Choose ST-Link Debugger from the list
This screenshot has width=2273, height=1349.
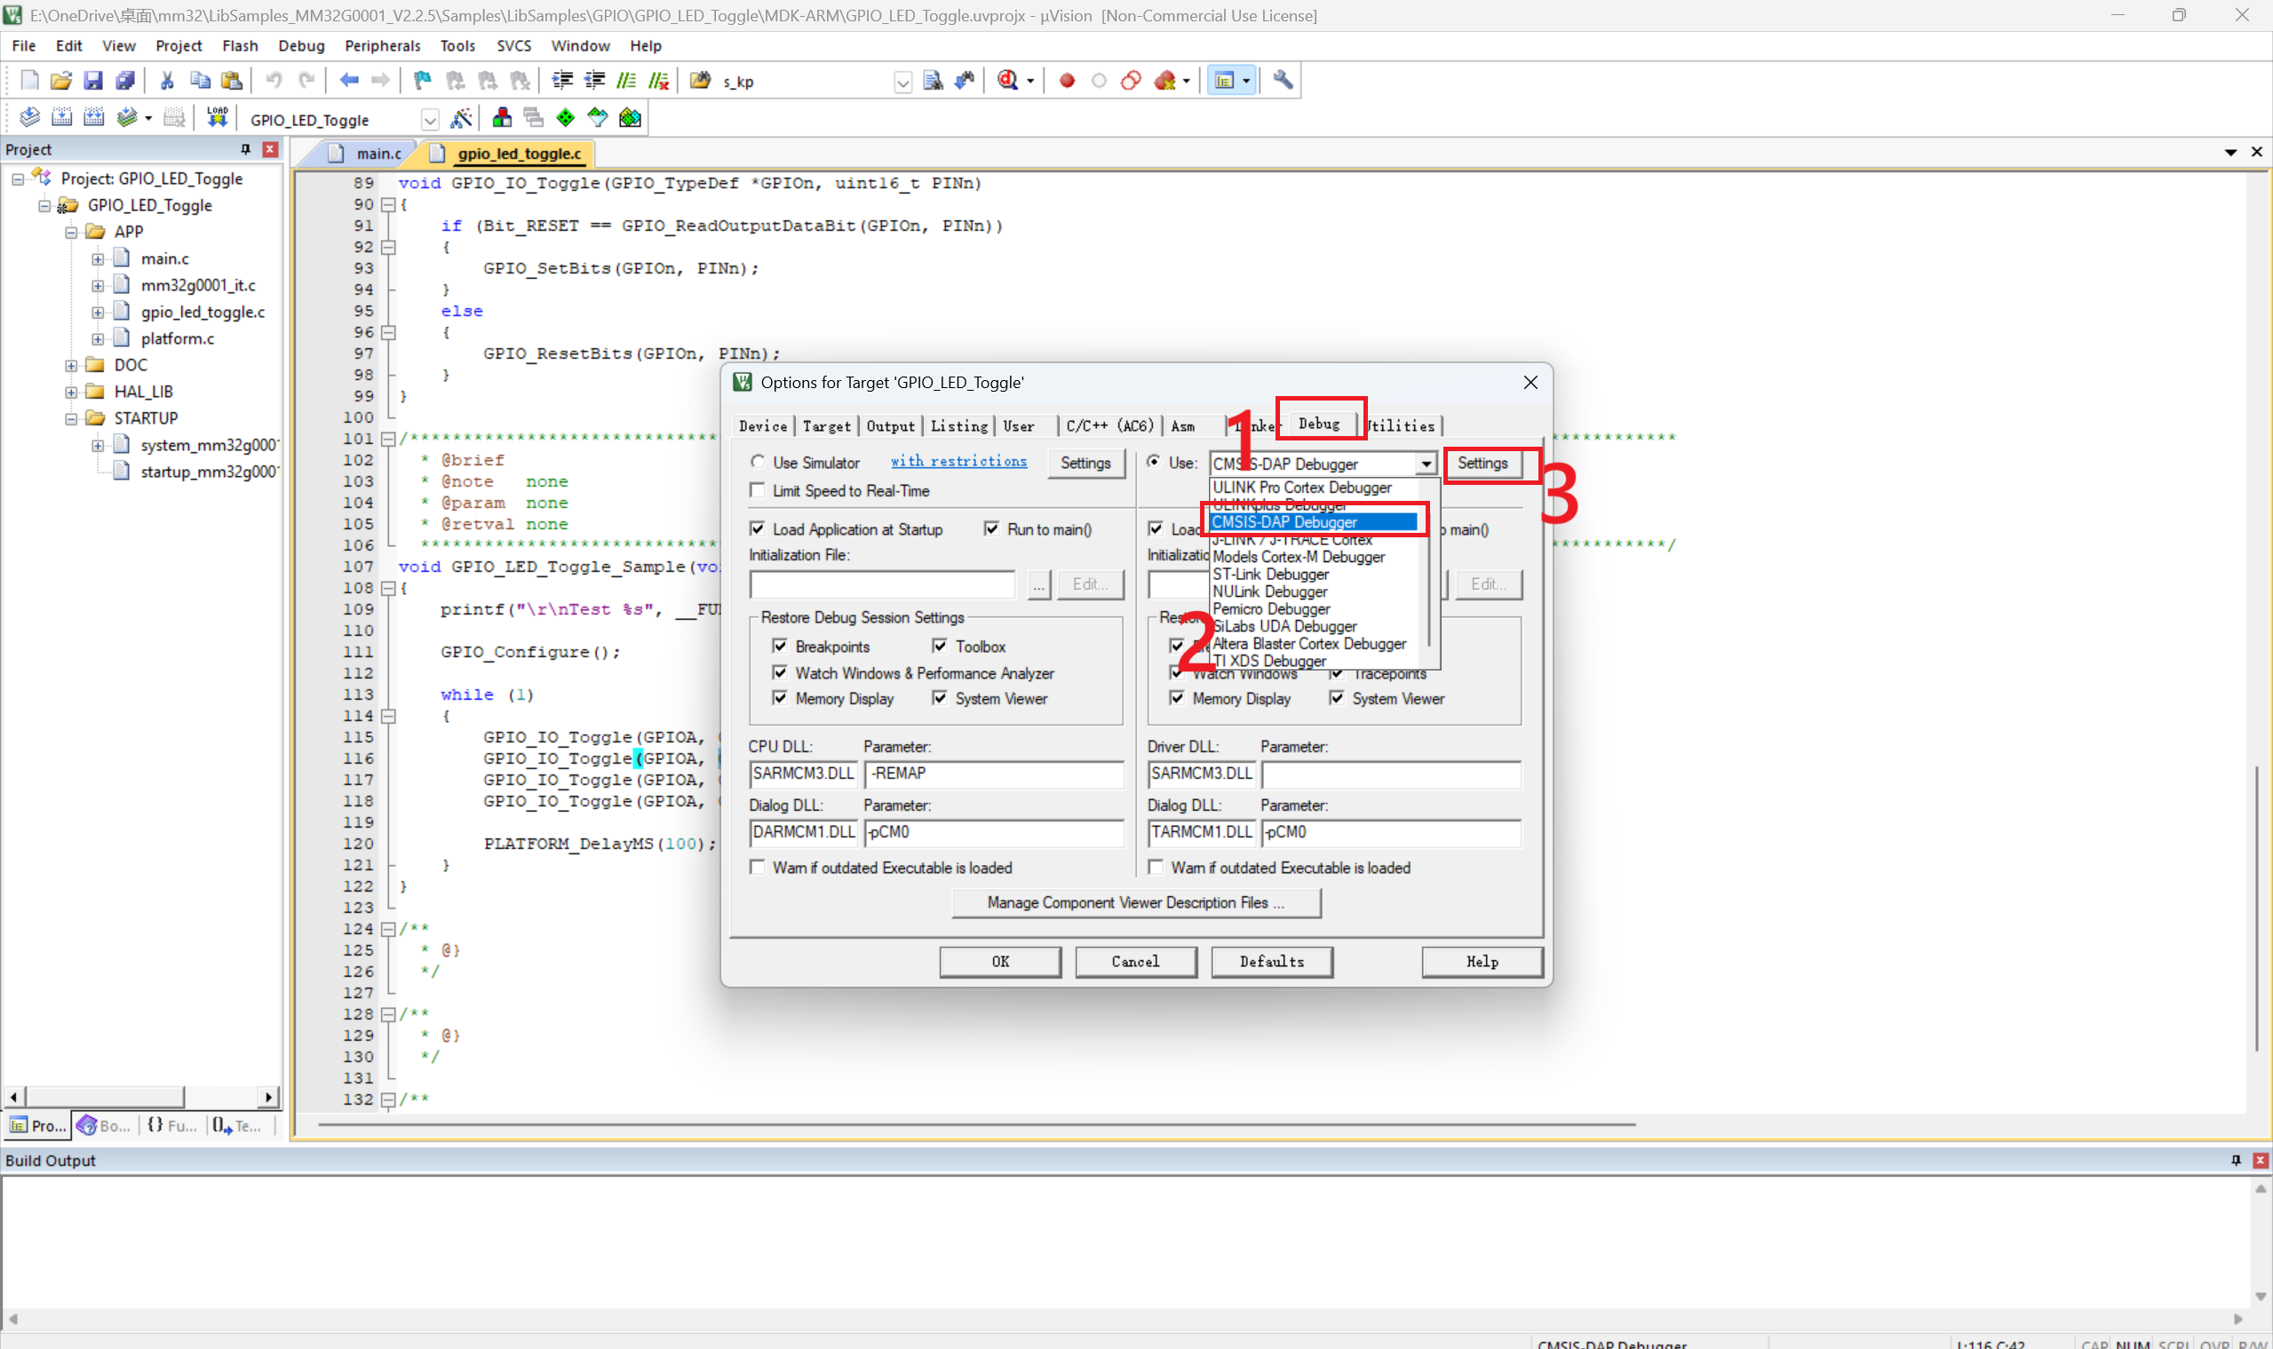(x=1270, y=575)
